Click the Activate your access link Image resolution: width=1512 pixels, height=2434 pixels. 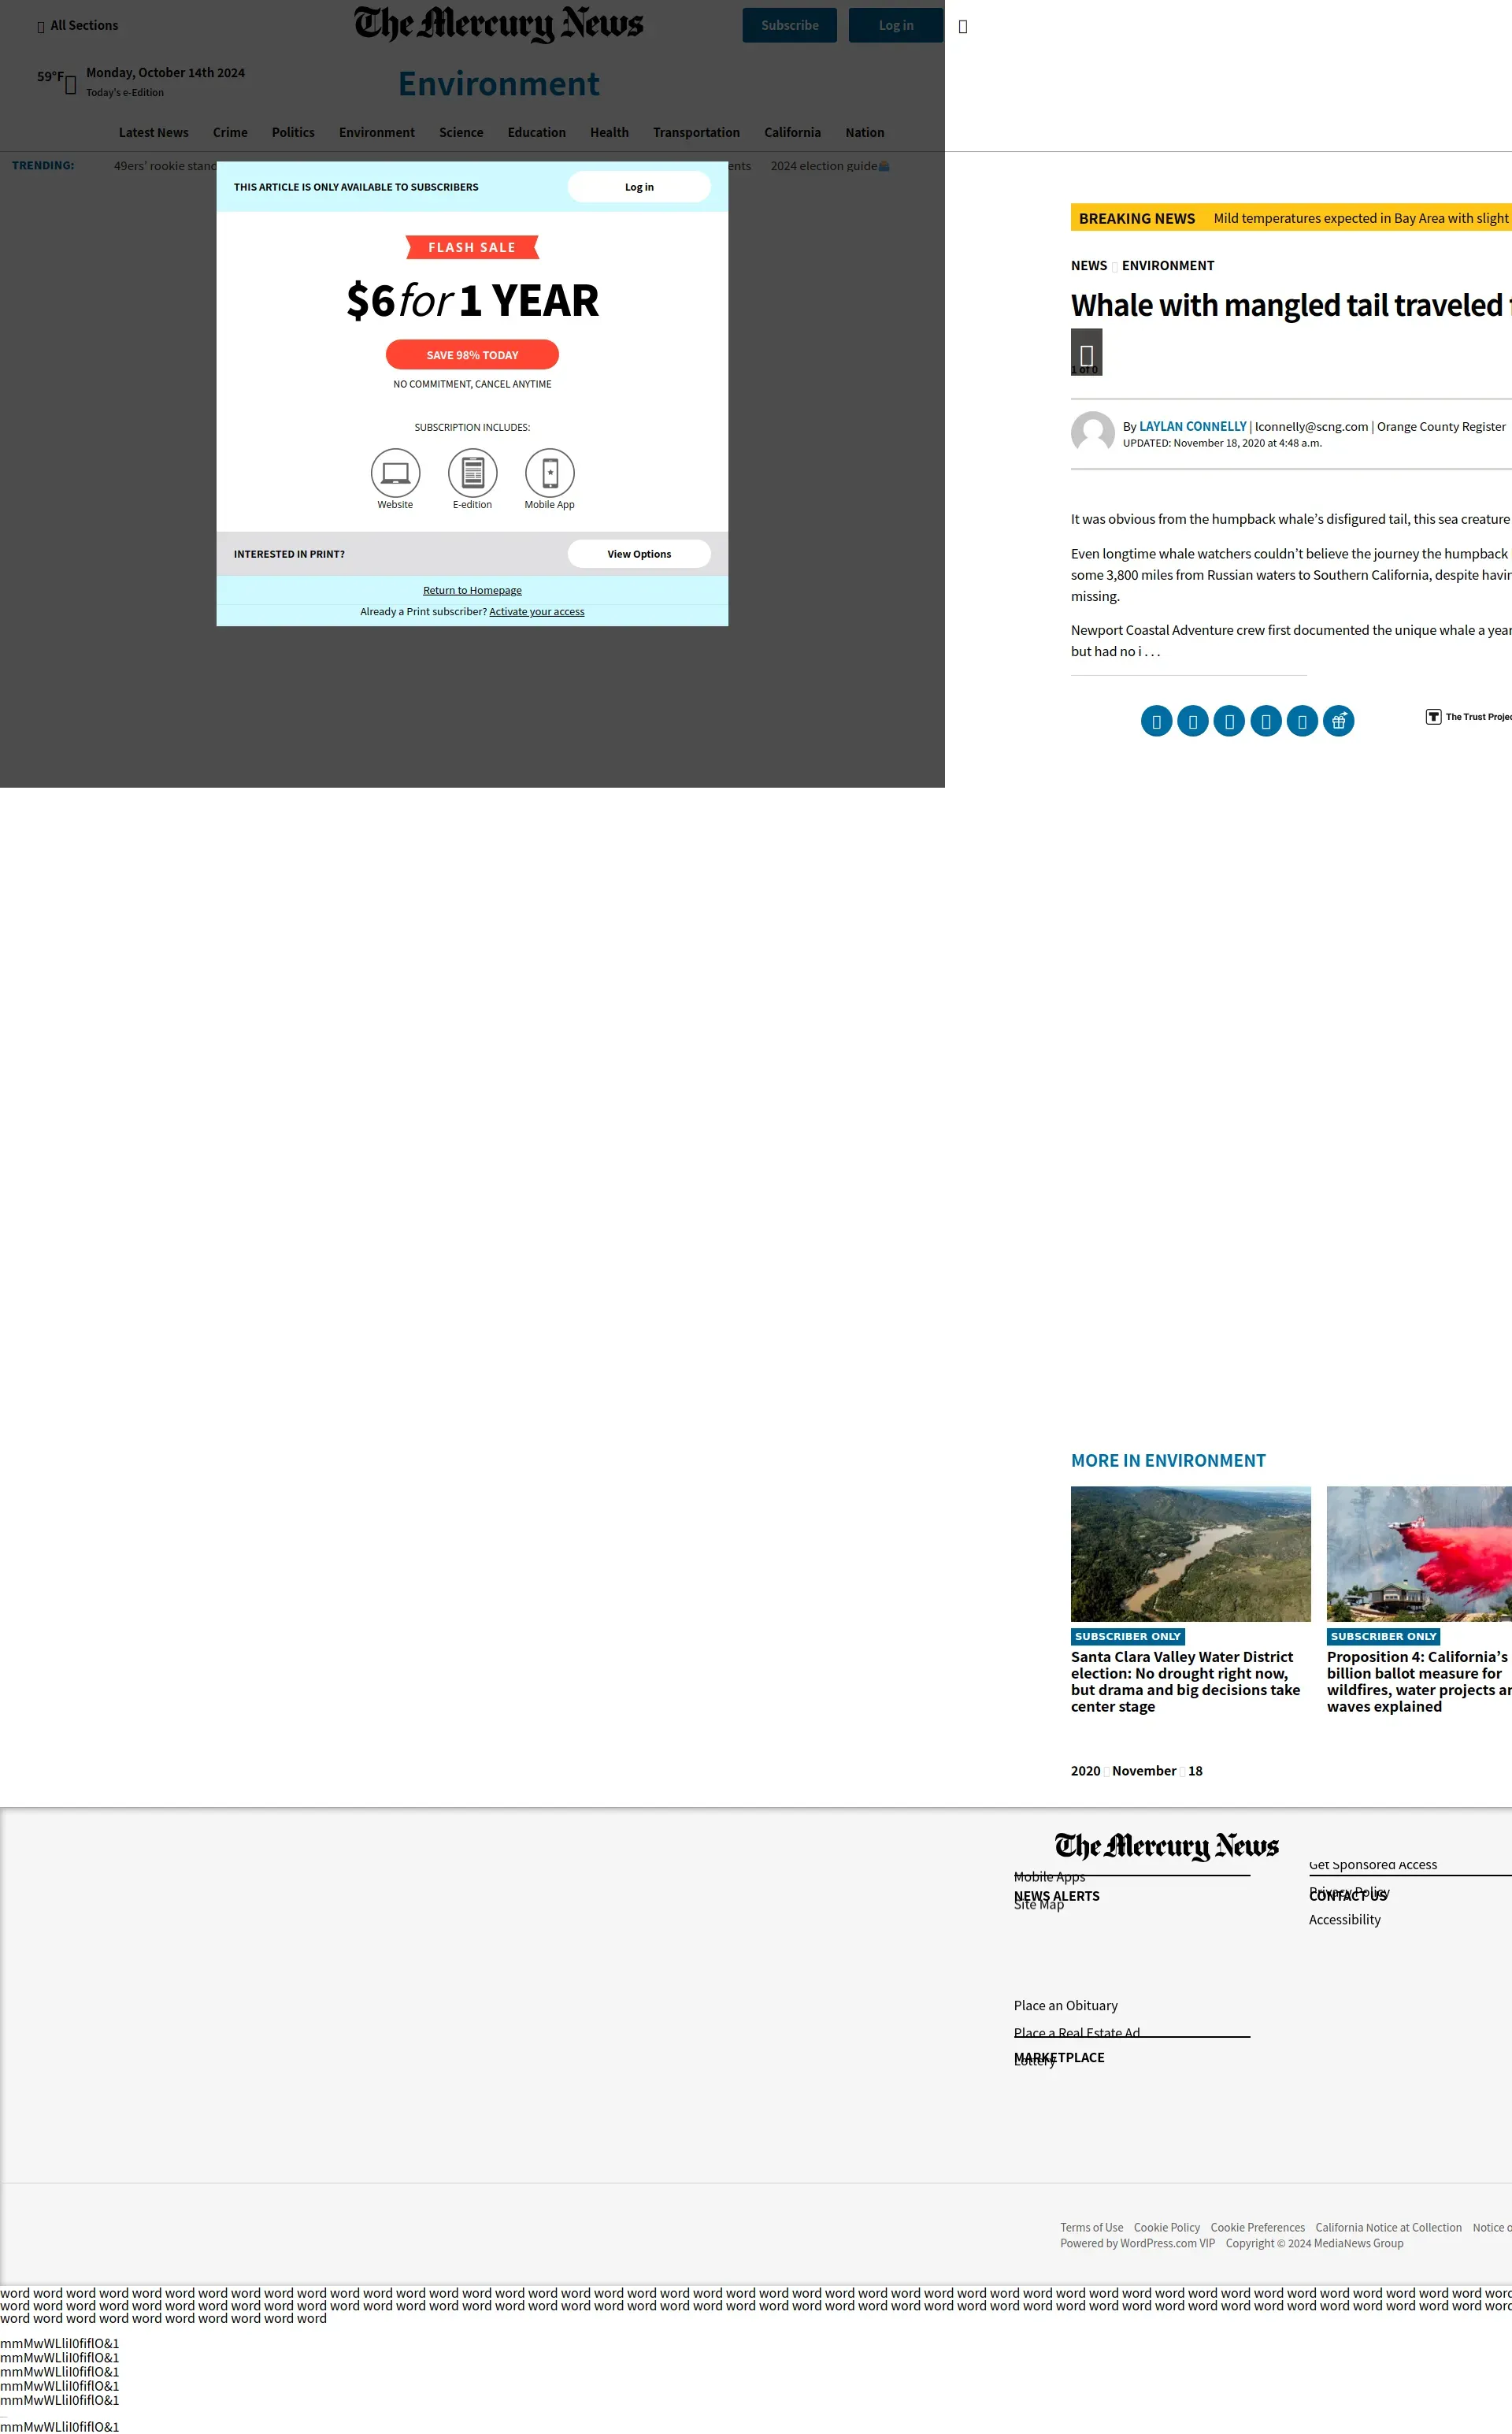(536, 612)
